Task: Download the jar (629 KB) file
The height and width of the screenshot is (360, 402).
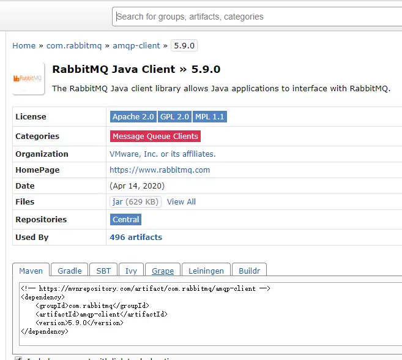Action: 135,201
